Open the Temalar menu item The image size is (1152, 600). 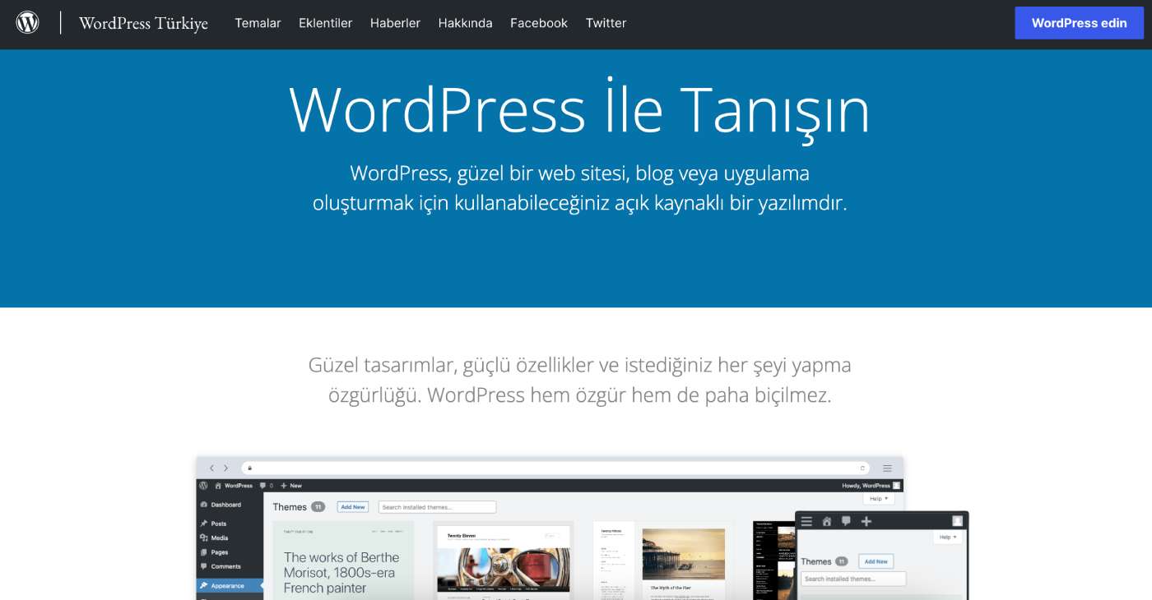click(x=258, y=23)
